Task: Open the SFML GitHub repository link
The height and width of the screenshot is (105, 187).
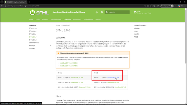Action: (143, 12)
